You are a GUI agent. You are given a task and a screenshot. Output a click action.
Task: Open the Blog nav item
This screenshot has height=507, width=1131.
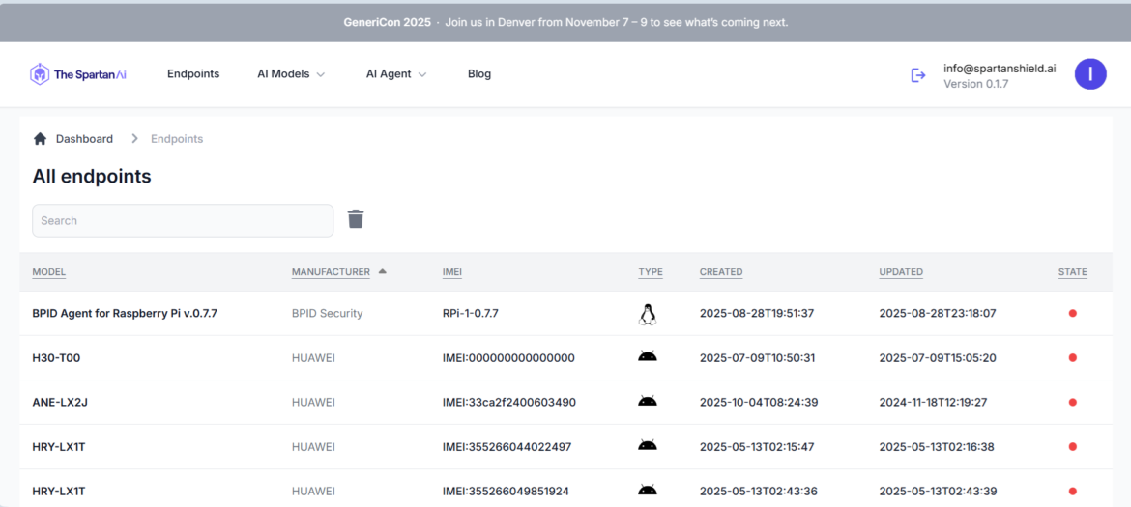[479, 74]
